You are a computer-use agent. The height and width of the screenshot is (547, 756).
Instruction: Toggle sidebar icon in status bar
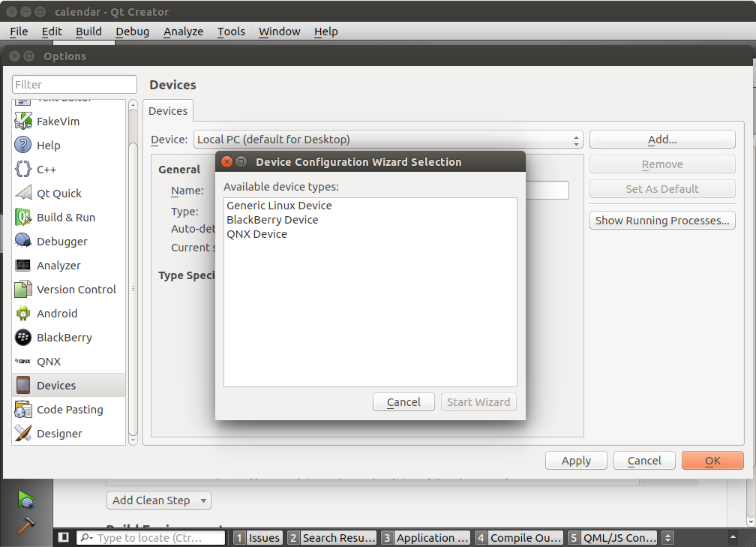pos(63,537)
